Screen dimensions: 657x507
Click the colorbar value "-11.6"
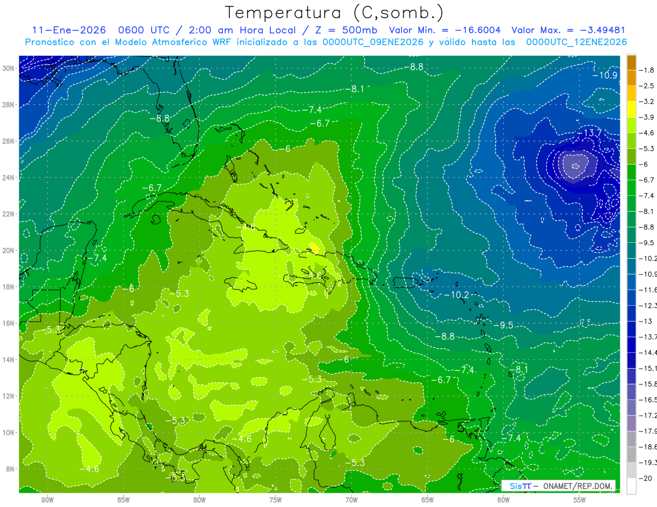648,289
